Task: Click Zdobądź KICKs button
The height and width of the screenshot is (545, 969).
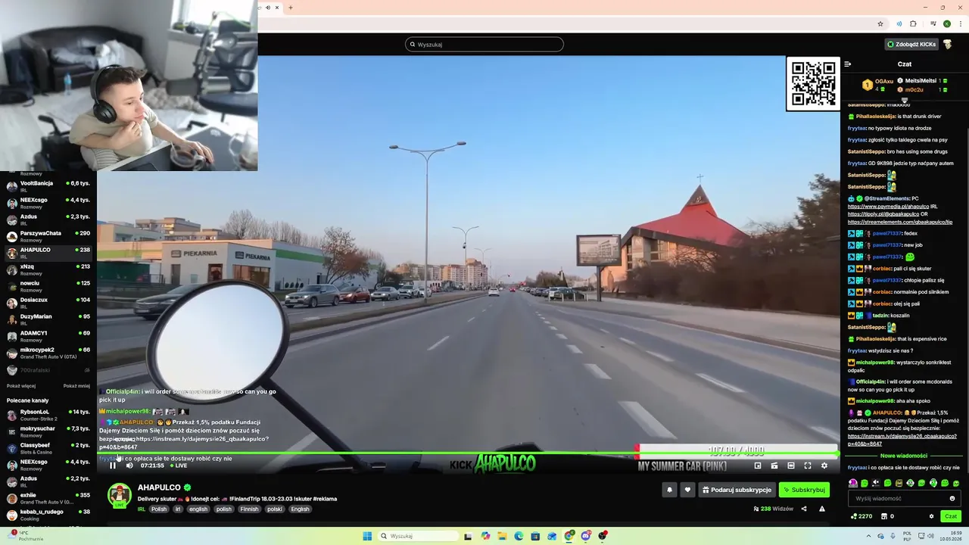Action: pyautogui.click(x=911, y=45)
